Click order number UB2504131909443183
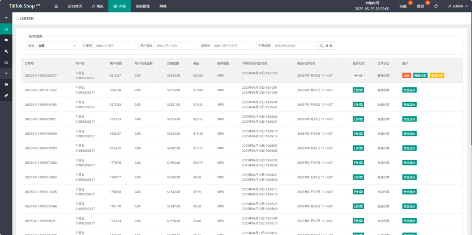Image resolution: width=472 pixels, height=235 pixels. [41, 104]
